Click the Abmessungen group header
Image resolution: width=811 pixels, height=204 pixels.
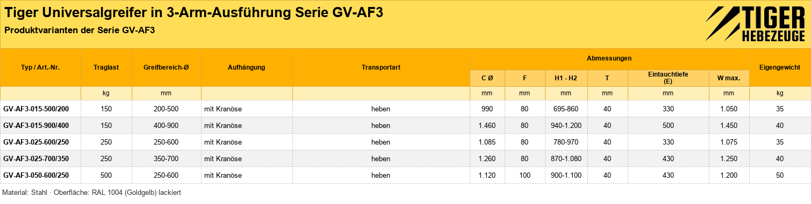[x=609, y=58]
